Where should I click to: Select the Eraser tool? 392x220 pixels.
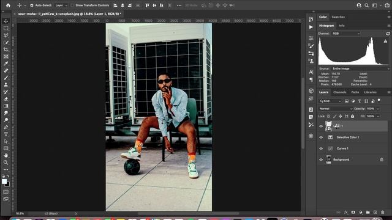(x=6, y=99)
